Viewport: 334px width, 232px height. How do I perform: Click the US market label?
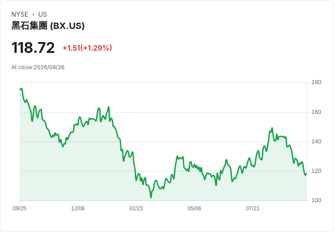coord(43,14)
